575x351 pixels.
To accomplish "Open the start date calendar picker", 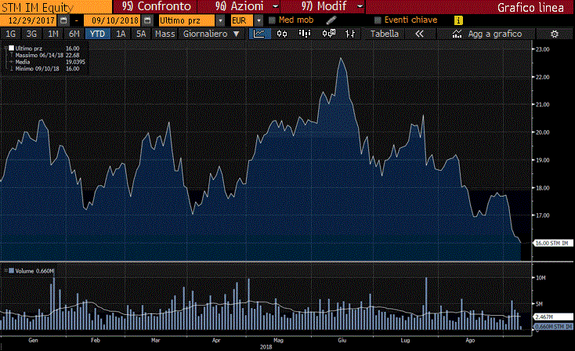I will (x=63, y=20).
